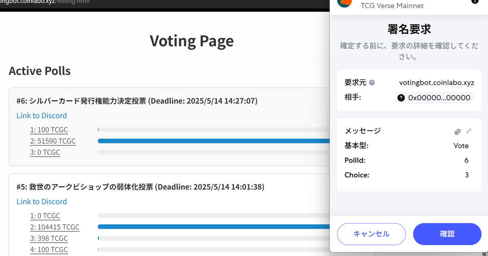488x256 pixels.
Task: Click the help icon beside 要求元
Action: 373,82
